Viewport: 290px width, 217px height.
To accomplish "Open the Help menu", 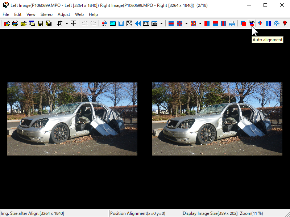I will [x=93, y=14].
